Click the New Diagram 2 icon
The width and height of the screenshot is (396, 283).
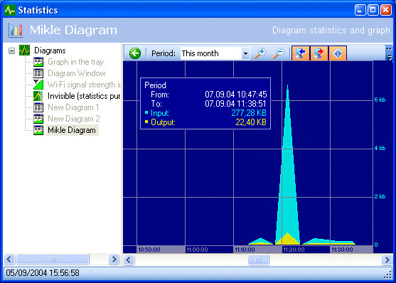click(x=38, y=119)
